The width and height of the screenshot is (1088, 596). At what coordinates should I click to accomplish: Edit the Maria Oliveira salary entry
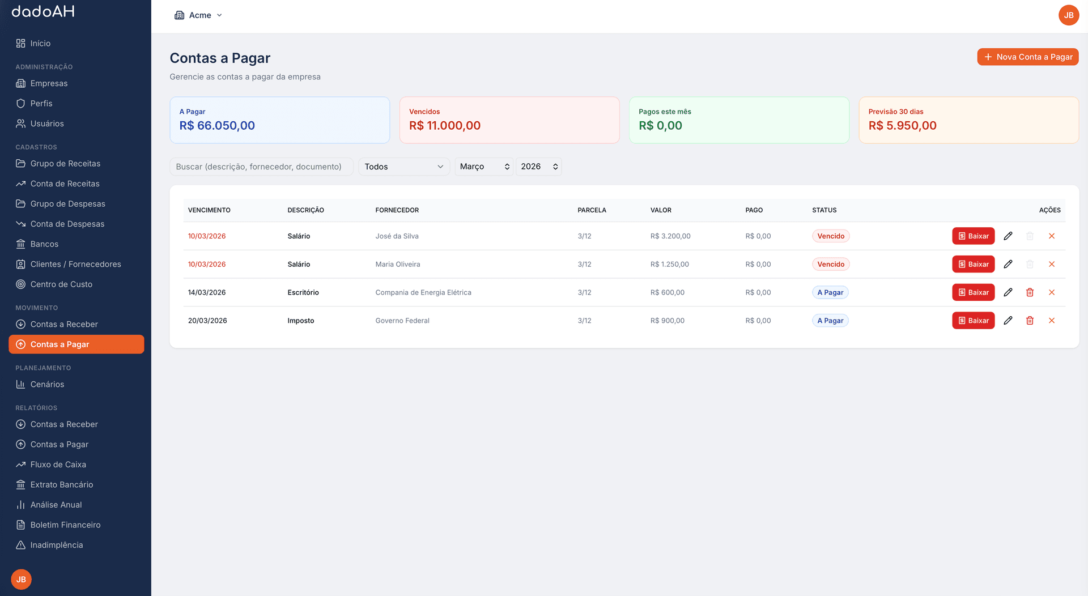(1008, 264)
